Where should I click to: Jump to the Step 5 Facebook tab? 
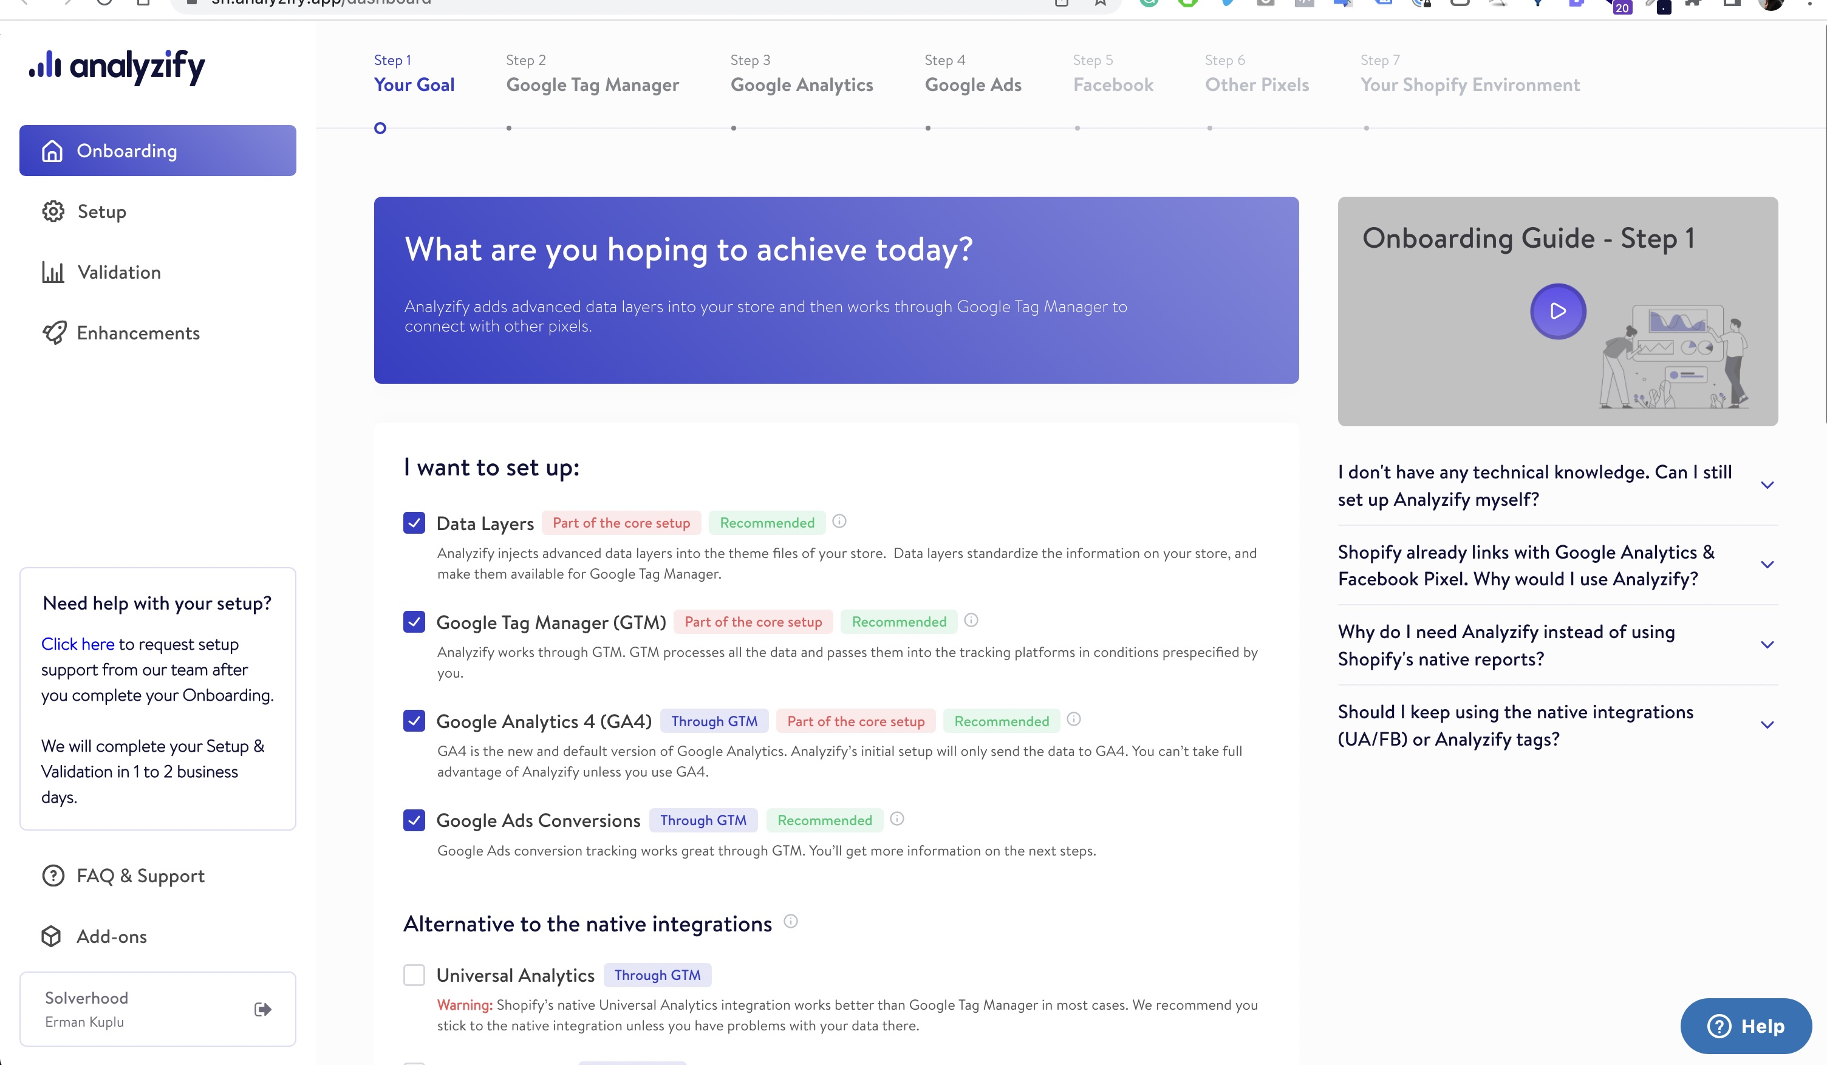pos(1113,84)
